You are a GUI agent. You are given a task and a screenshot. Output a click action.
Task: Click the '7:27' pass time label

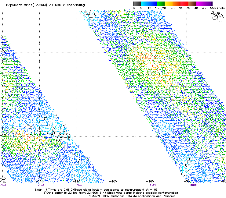[3, 185]
